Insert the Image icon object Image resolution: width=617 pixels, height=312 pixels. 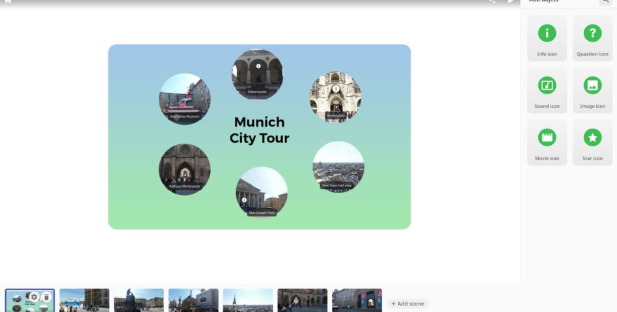(x=592, y=90)
